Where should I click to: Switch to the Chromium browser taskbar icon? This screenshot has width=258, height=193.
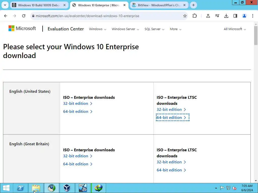pos(51,188)
